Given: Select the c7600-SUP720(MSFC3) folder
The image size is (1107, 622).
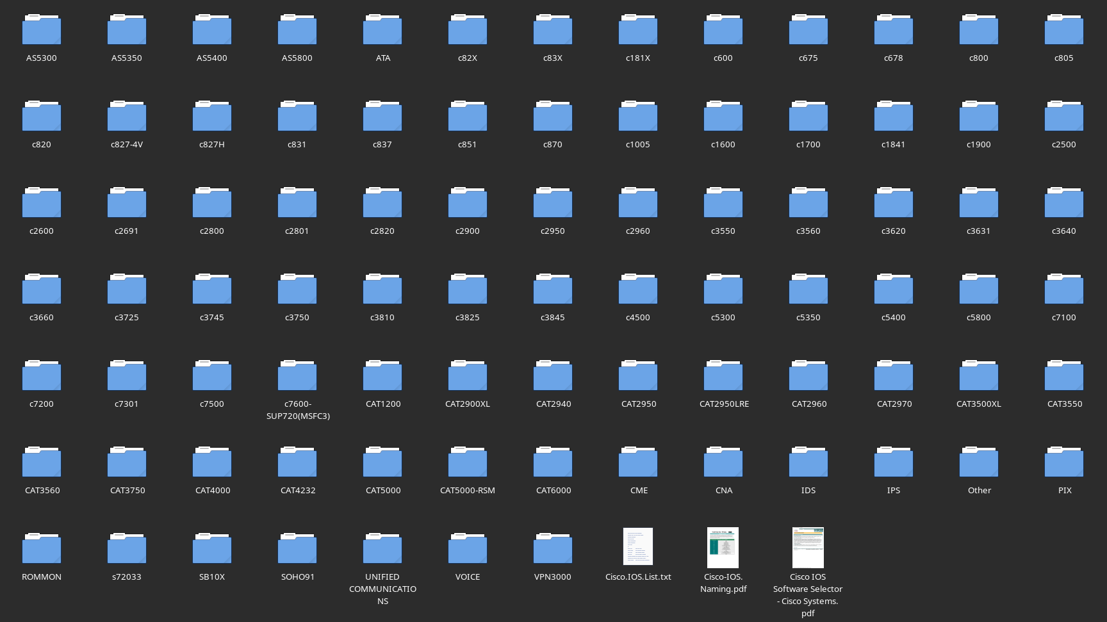Looking at the screenshot, I should [x=297, y=376].
